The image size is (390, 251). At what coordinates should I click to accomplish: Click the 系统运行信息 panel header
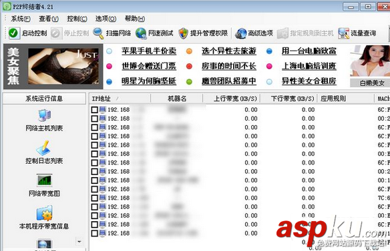(x=44, y=99)
